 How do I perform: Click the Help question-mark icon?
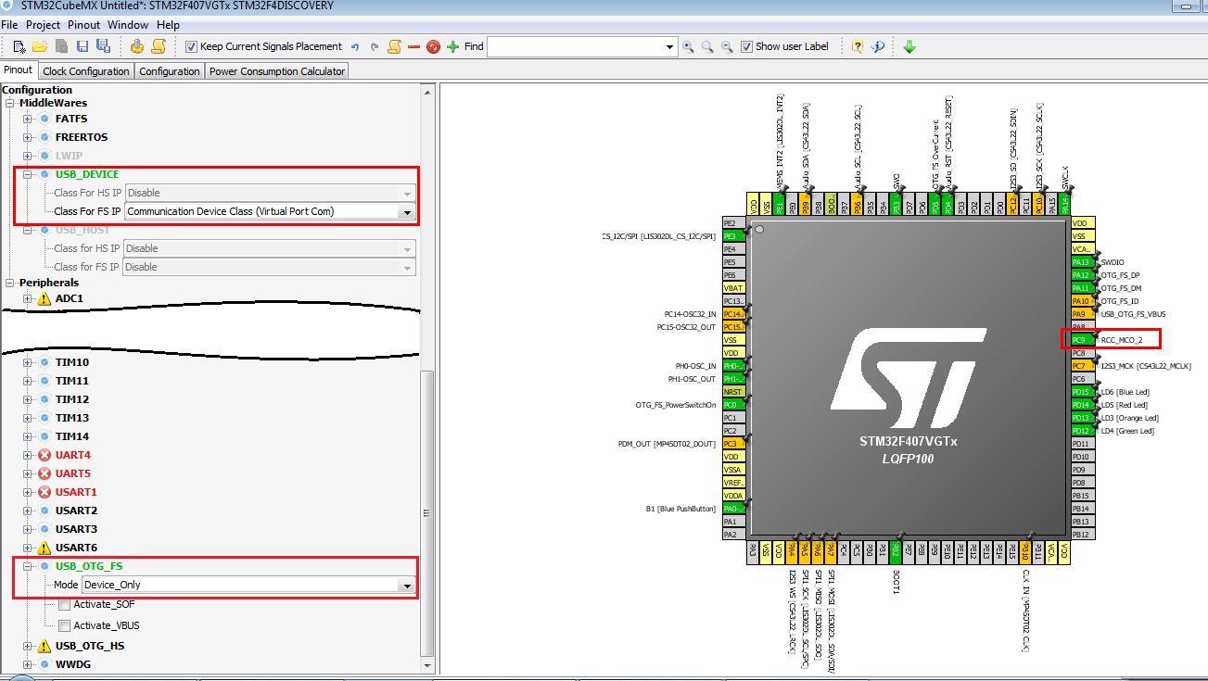click(858, 46)
